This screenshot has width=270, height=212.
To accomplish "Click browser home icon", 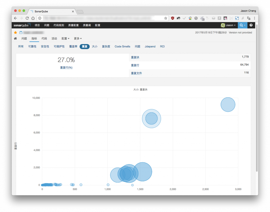I will (33, 18).
